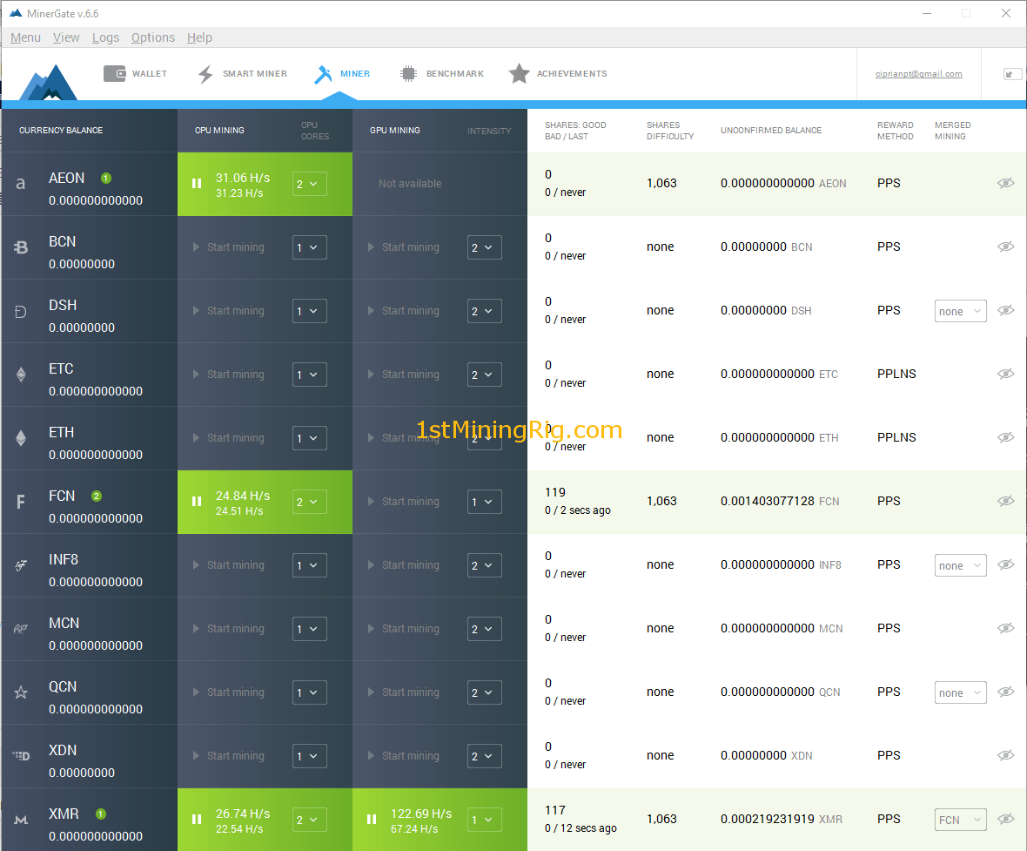Click the BCN currency icon
The image size is (1027, 851).
[21, 247]
